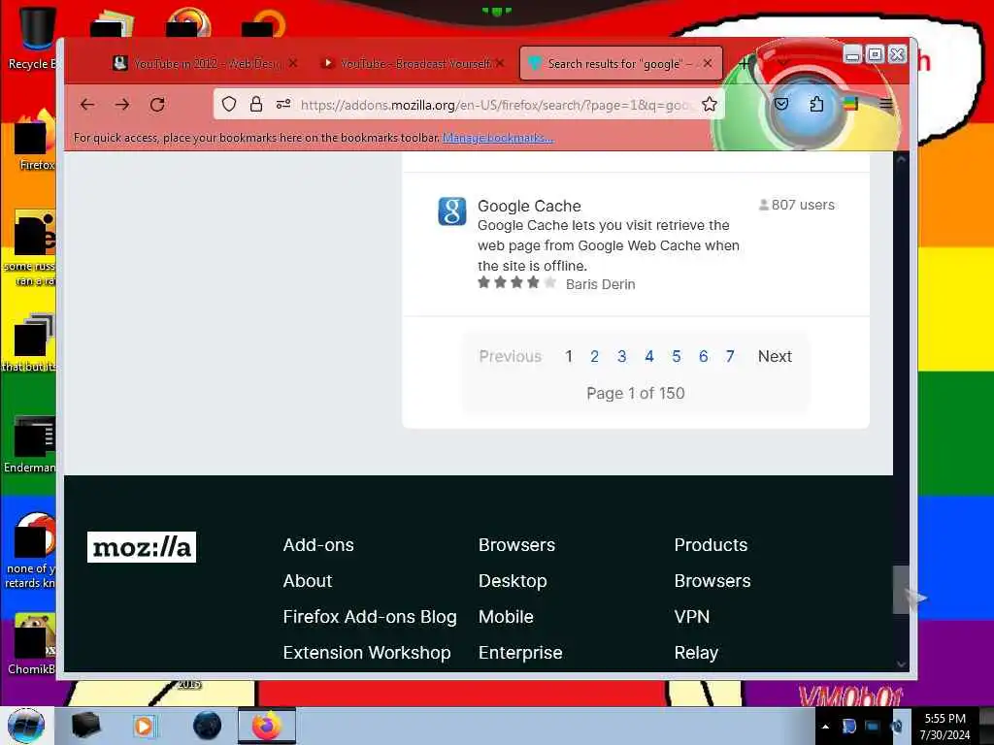Bookmark this page with the star icon

(x=710, y=105)
